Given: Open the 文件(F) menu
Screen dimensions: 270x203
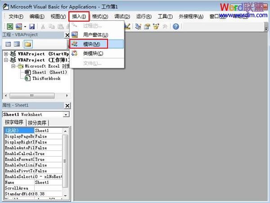Looking at the screenshot, I should 16,17.
